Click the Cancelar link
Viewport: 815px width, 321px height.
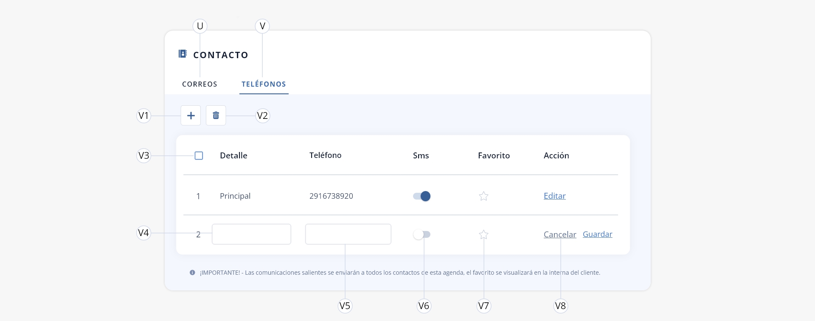(560, 234)
